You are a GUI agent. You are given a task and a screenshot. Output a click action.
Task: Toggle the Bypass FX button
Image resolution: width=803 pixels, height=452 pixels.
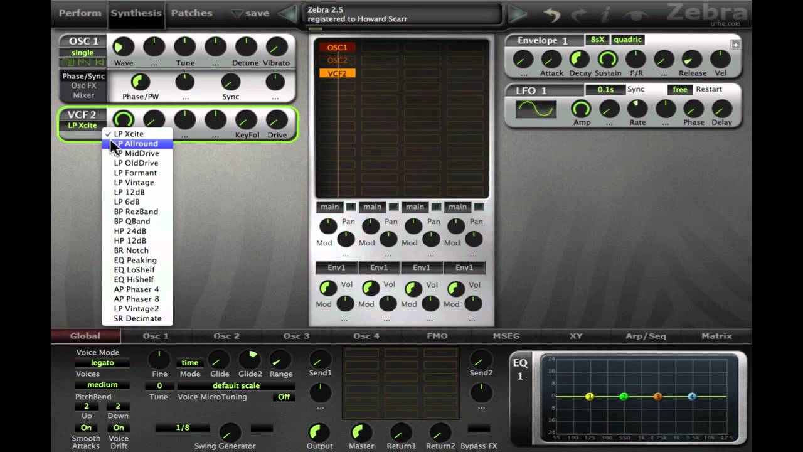pyautogui.click(x=479, y=428)
